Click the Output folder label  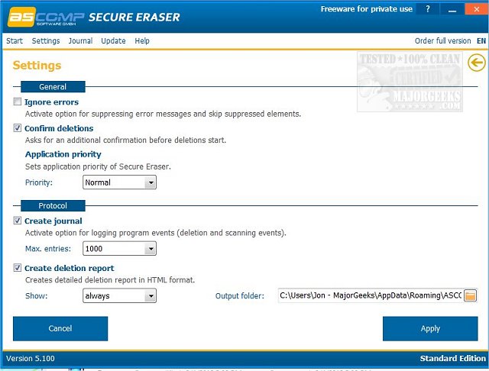[x=239, y=296]
